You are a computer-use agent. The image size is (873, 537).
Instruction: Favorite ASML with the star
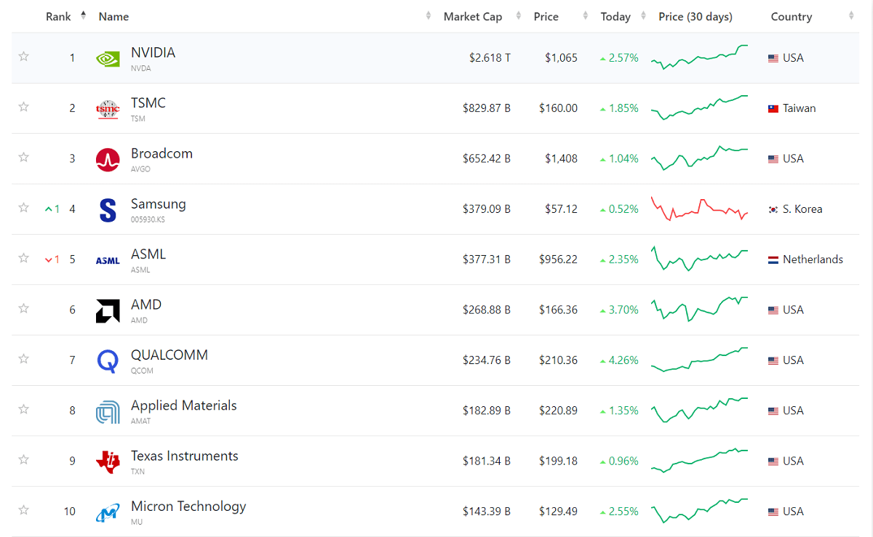point(23,258)
